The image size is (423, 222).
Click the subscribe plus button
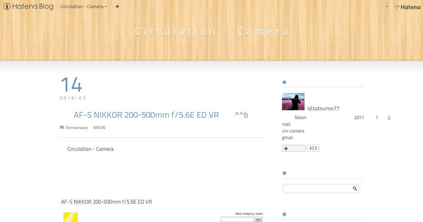(x=294, y=148)
